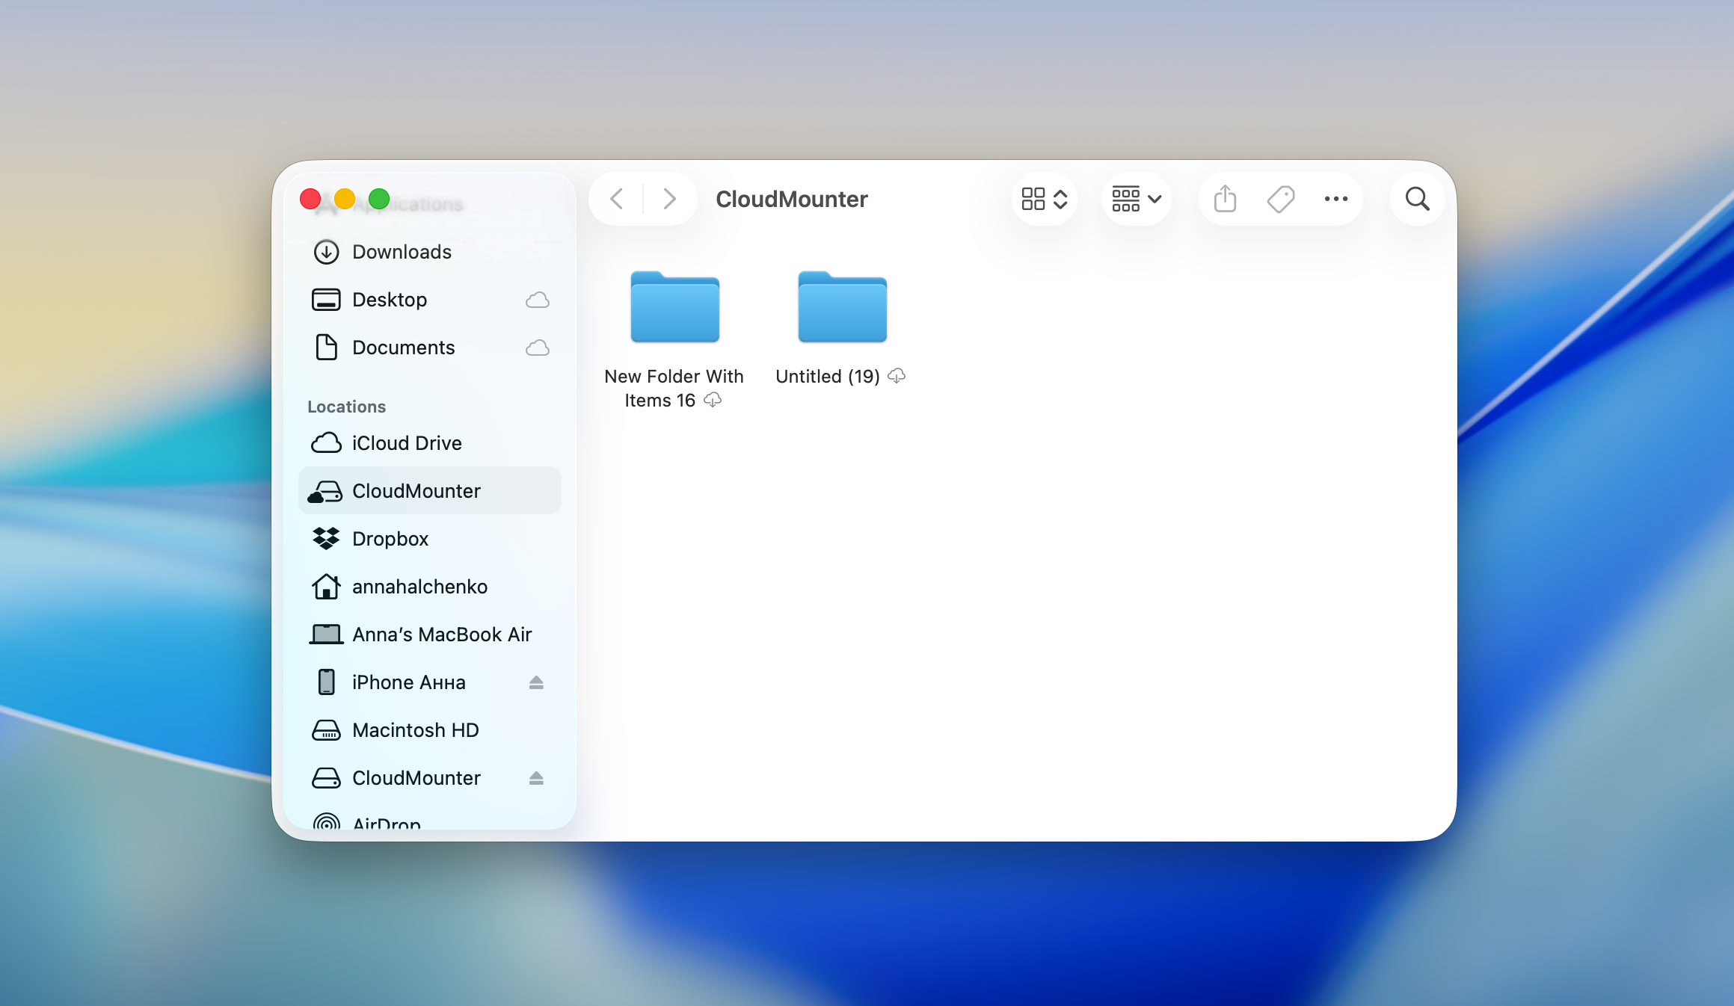
Task: Click the iCloud sync icon next to Desktop
Action: [537, 299]
